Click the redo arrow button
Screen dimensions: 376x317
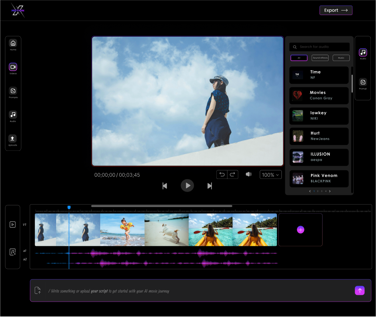[232, 174]
